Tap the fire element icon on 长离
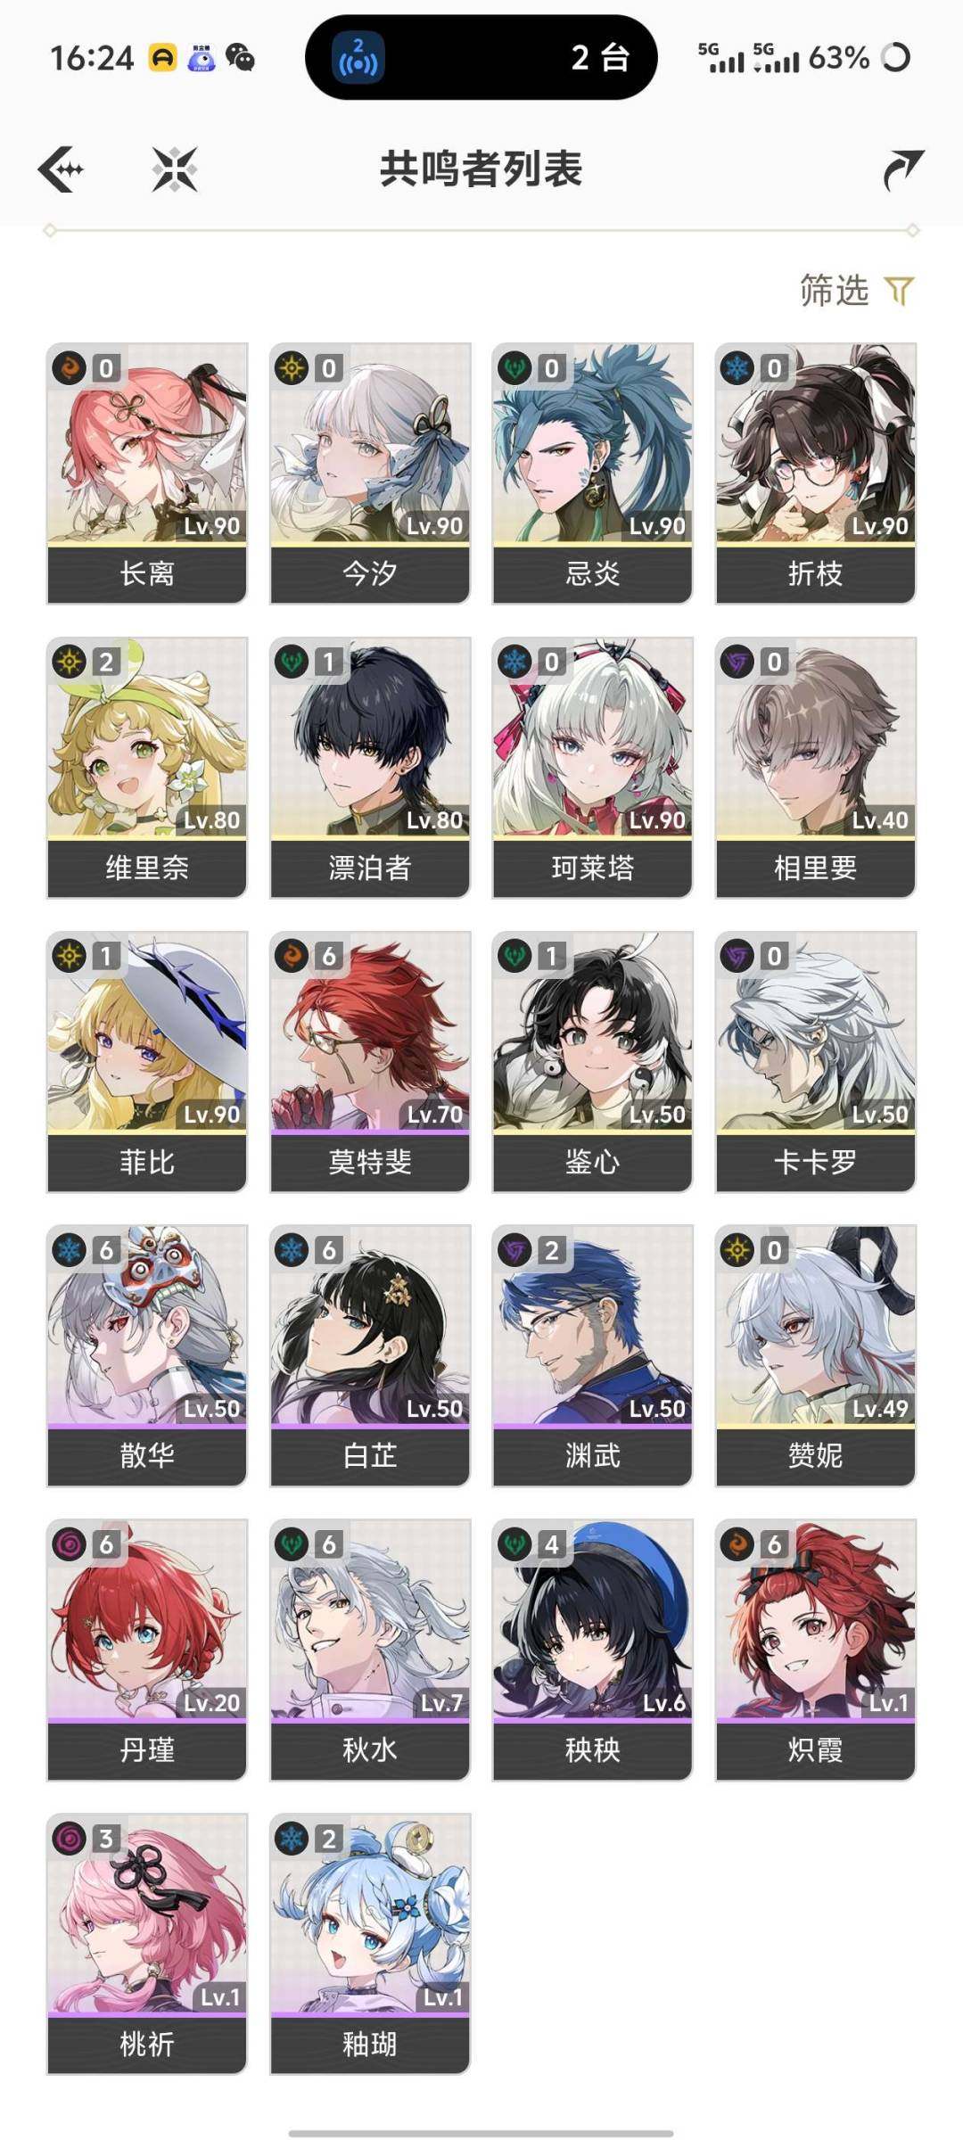Image resolution: width=963 pixels, height=2140 pixels. tap(70, 367)
